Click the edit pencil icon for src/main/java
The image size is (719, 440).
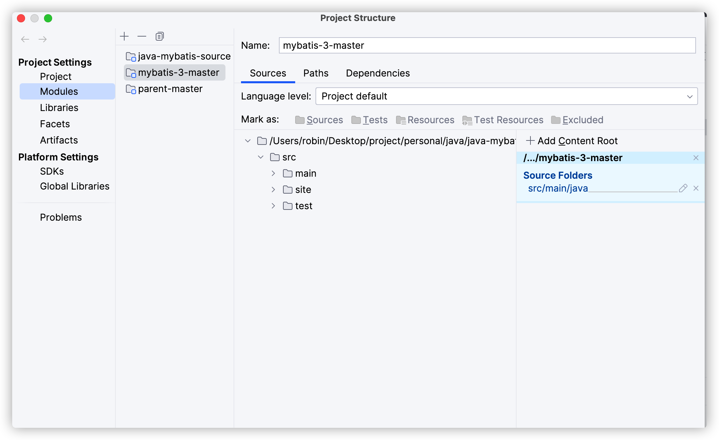[683, 188]
